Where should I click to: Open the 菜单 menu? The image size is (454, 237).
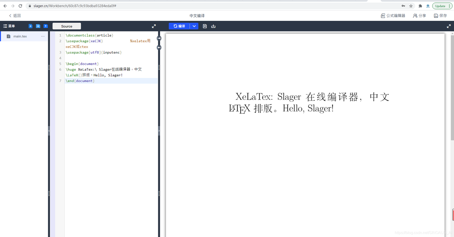tap(9, 26)
